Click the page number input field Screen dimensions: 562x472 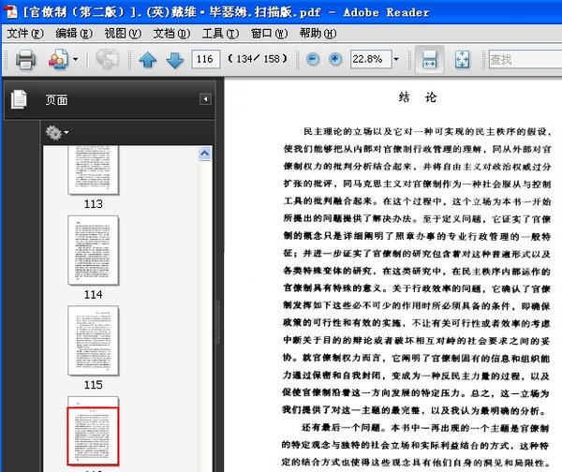[x=205, y=60]
